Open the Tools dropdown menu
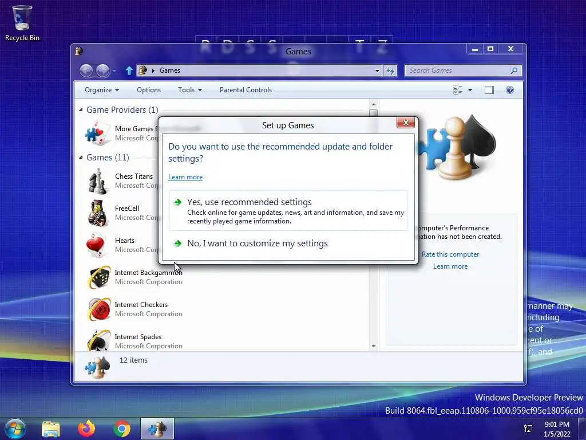The height and width of the screenshot is (440, 586). click(190, 90)
